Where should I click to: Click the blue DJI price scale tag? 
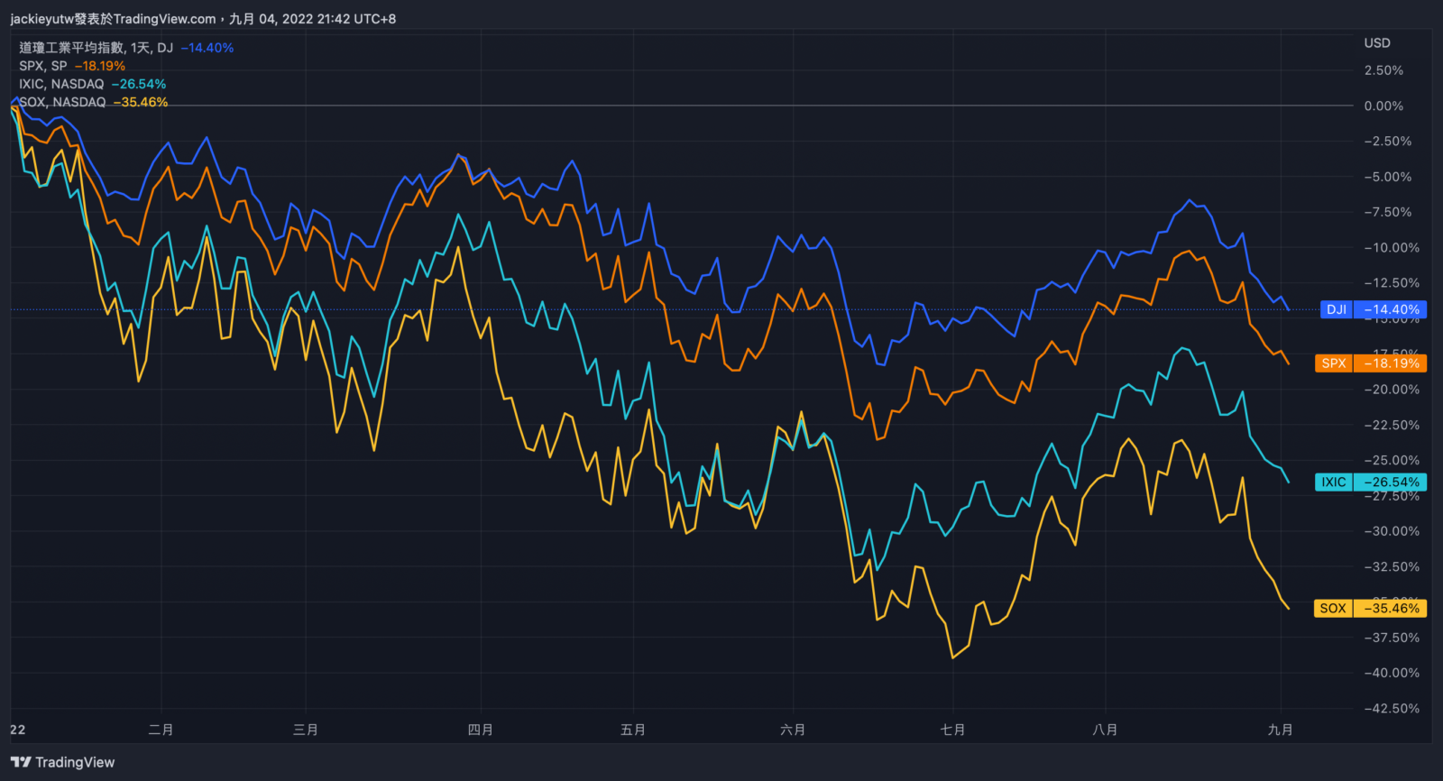click(x=1336, y=309)
